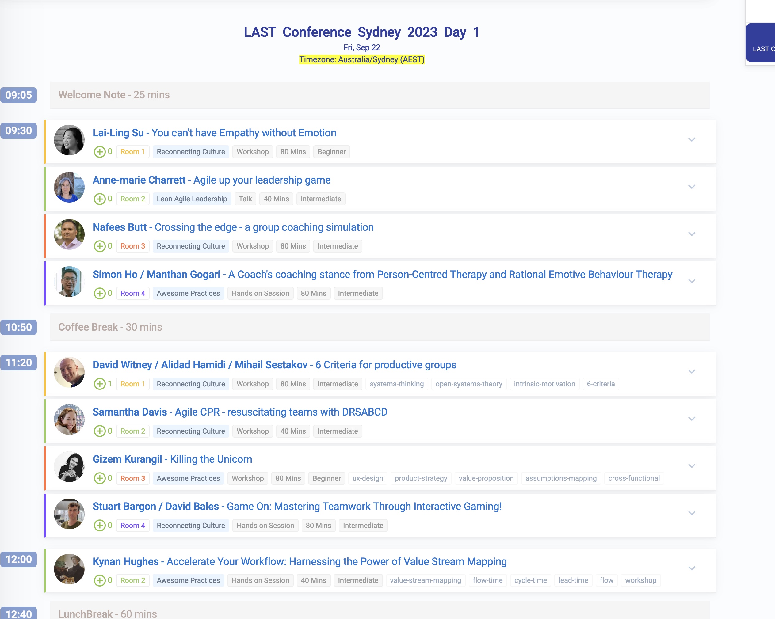Click value-stream-mapping tag

click(x=425, y=580)
